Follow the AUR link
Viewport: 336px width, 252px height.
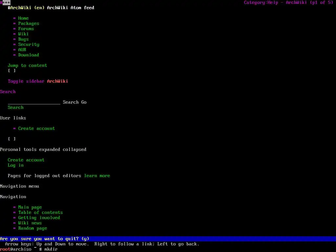(22, 50)
